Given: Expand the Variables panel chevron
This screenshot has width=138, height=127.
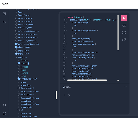Looking at the screenshot, I should [126, 87].
